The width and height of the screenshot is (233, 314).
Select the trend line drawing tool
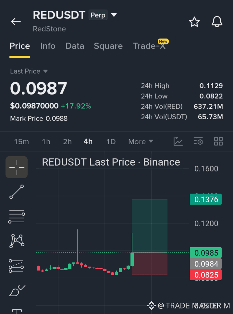pos(17,192)
